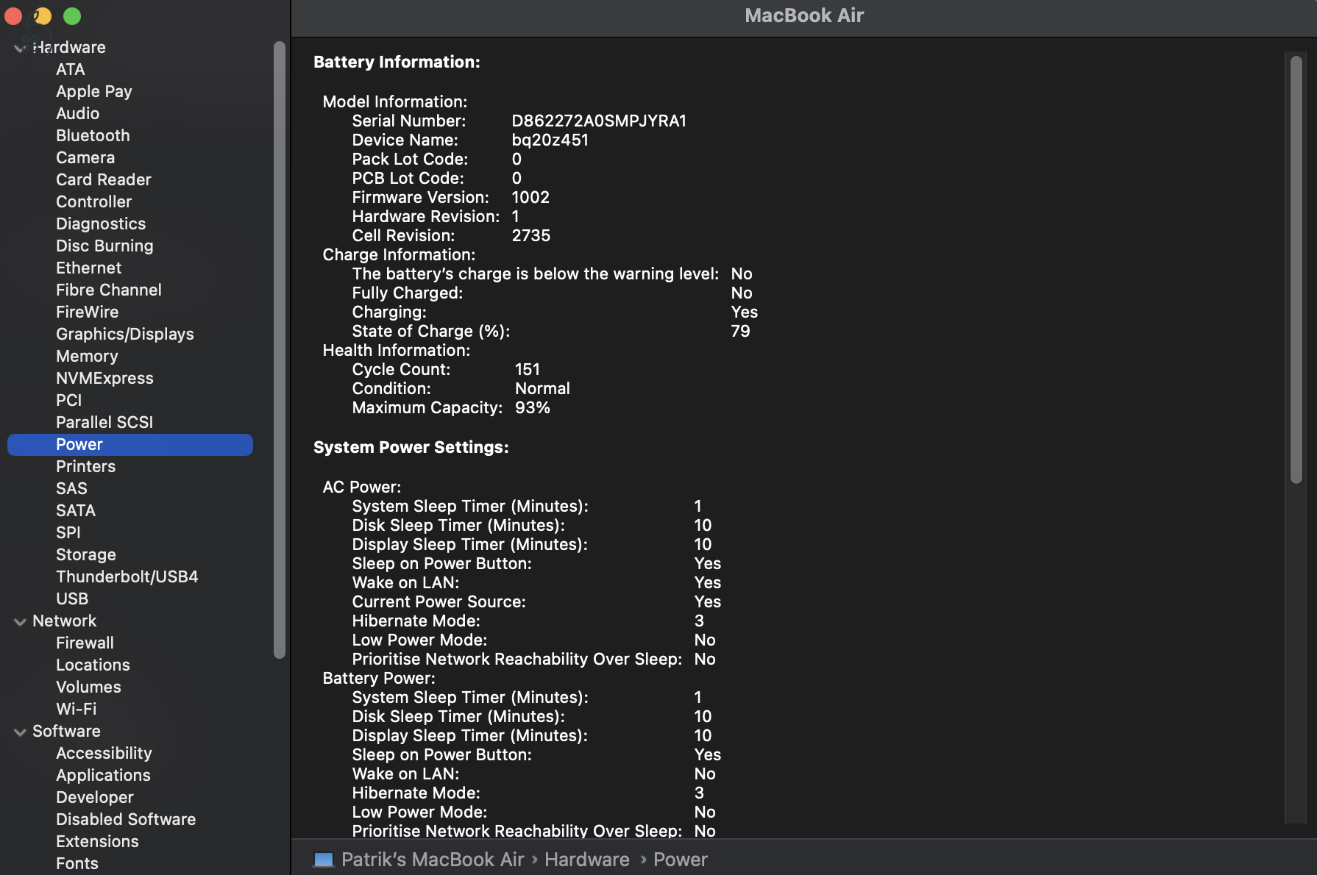
Task: Open the Ethernet entry
Action: tap(89, 268)
